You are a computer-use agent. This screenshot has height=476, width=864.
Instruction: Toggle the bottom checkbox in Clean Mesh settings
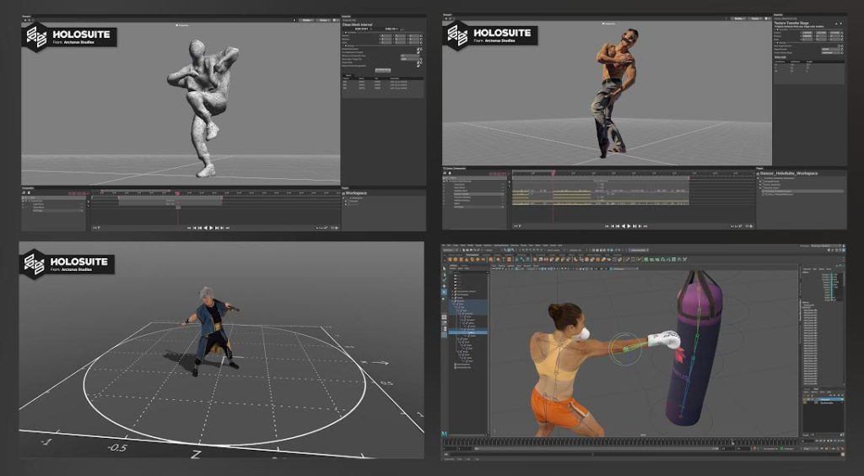(418, 65)
